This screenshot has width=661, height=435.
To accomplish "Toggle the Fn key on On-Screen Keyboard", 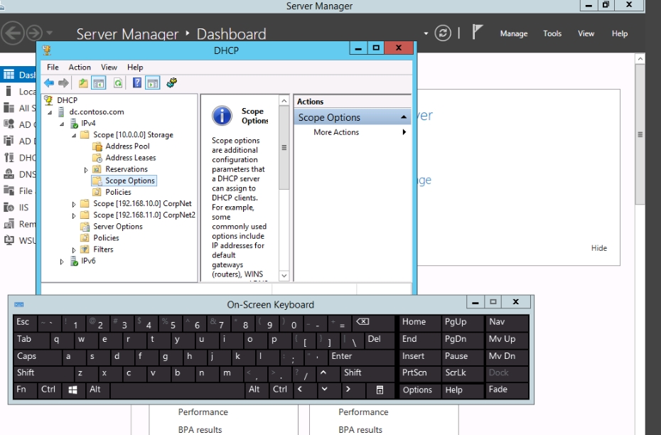I will (24, 390).
